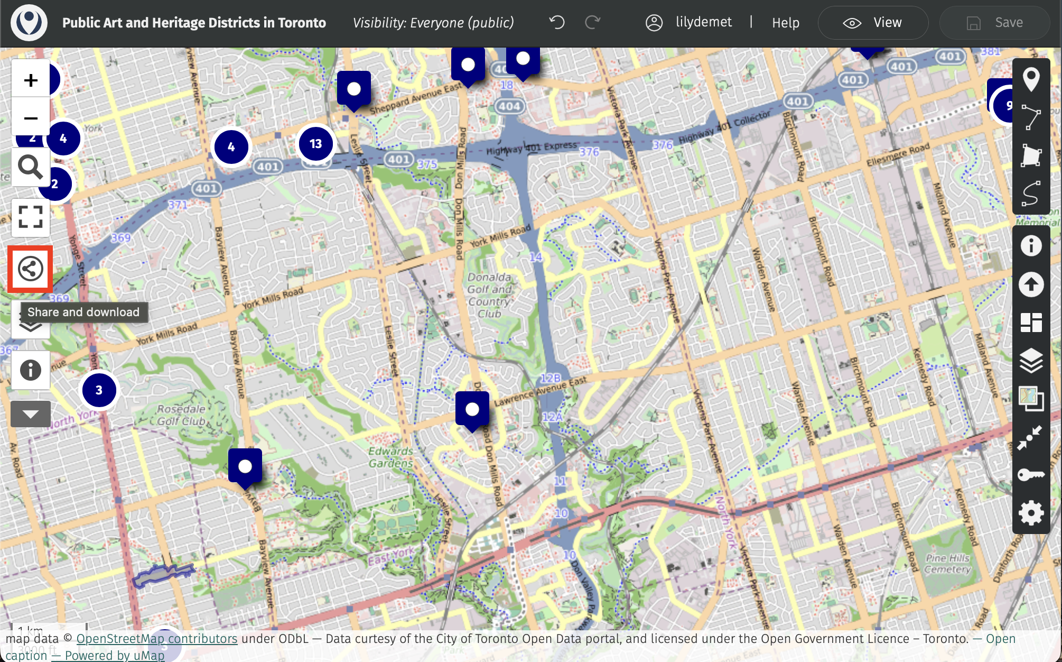The width and height of the screenshot is (1062, 662).
Task: Open map permissions key icon
Action: coord(1031,474)
